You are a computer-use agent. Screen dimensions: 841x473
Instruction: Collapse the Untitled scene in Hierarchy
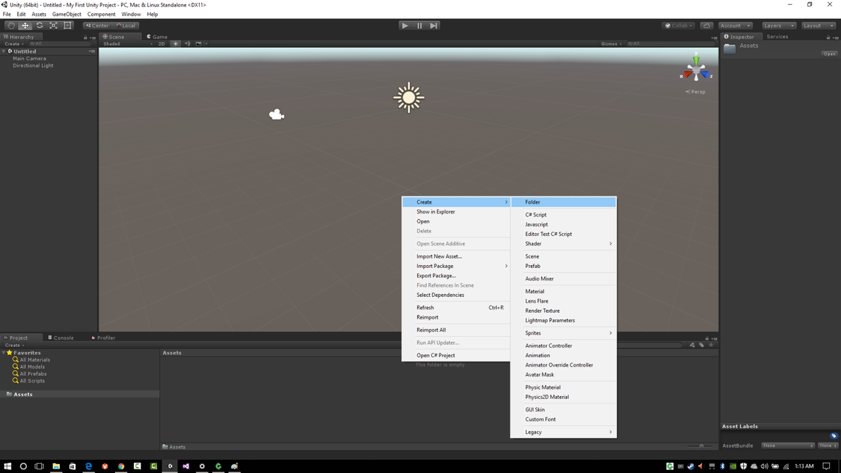click(x=4, y=51)
